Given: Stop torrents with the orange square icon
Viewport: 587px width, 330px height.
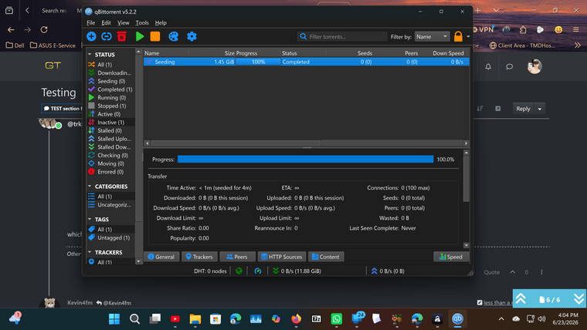Looking at the screenshot, I should pyautogui.click(x=155, y=36).
